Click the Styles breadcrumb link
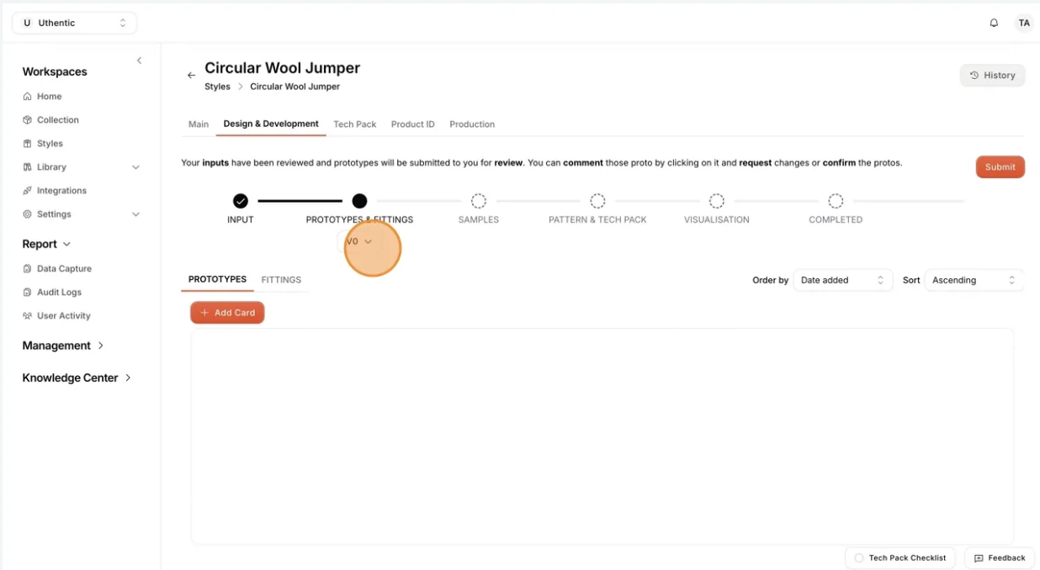 point(217,87)
